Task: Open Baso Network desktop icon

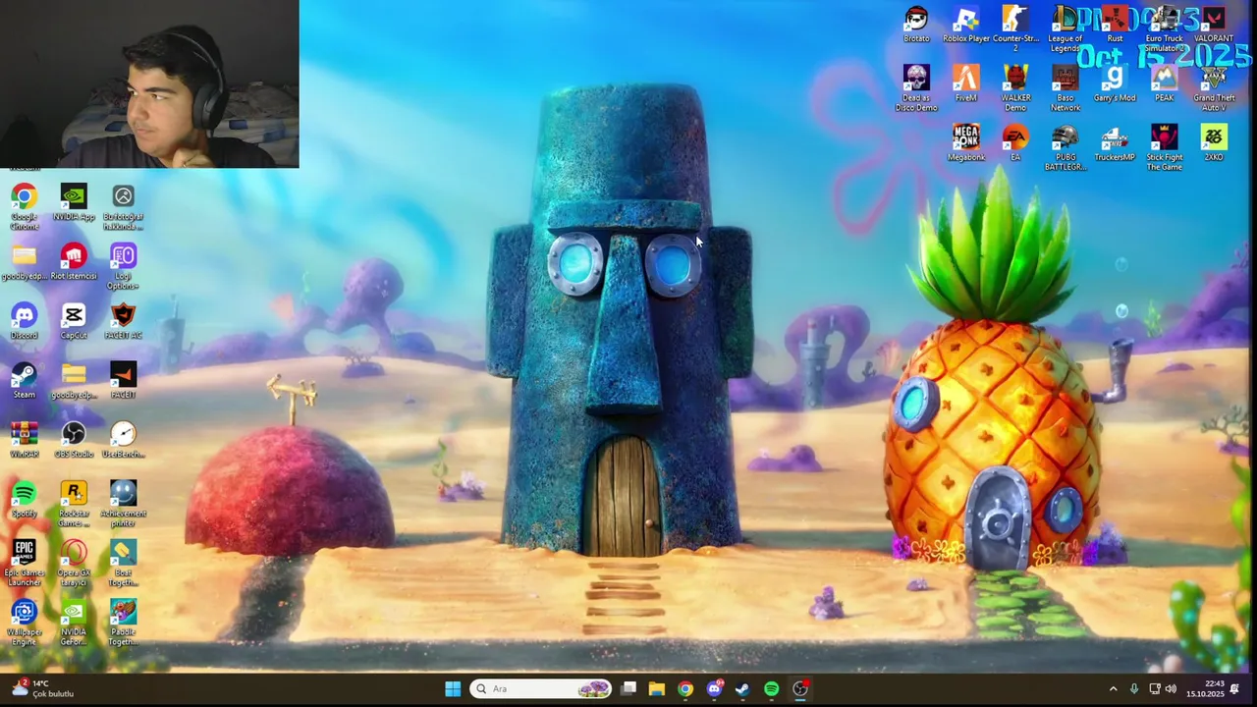Action: [x=1066, y=87]
